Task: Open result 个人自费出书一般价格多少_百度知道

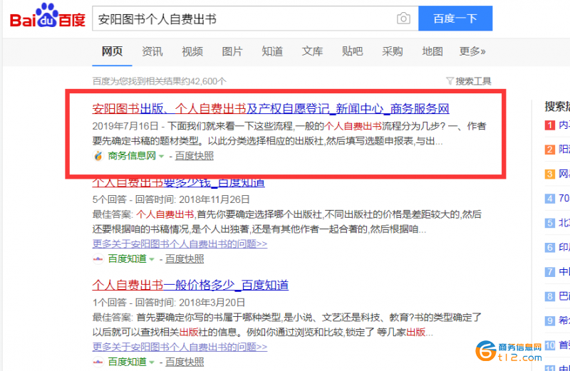Action: pyautogui.click(x=190, y=286)
